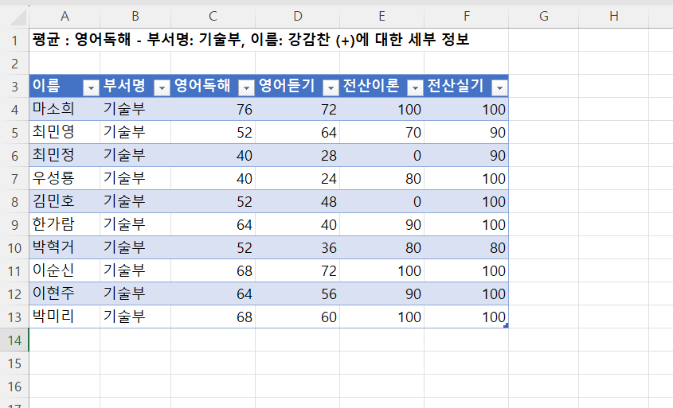
Task: Click 우성룡's 영어듣기 score of 24
Action: point(297,178)
